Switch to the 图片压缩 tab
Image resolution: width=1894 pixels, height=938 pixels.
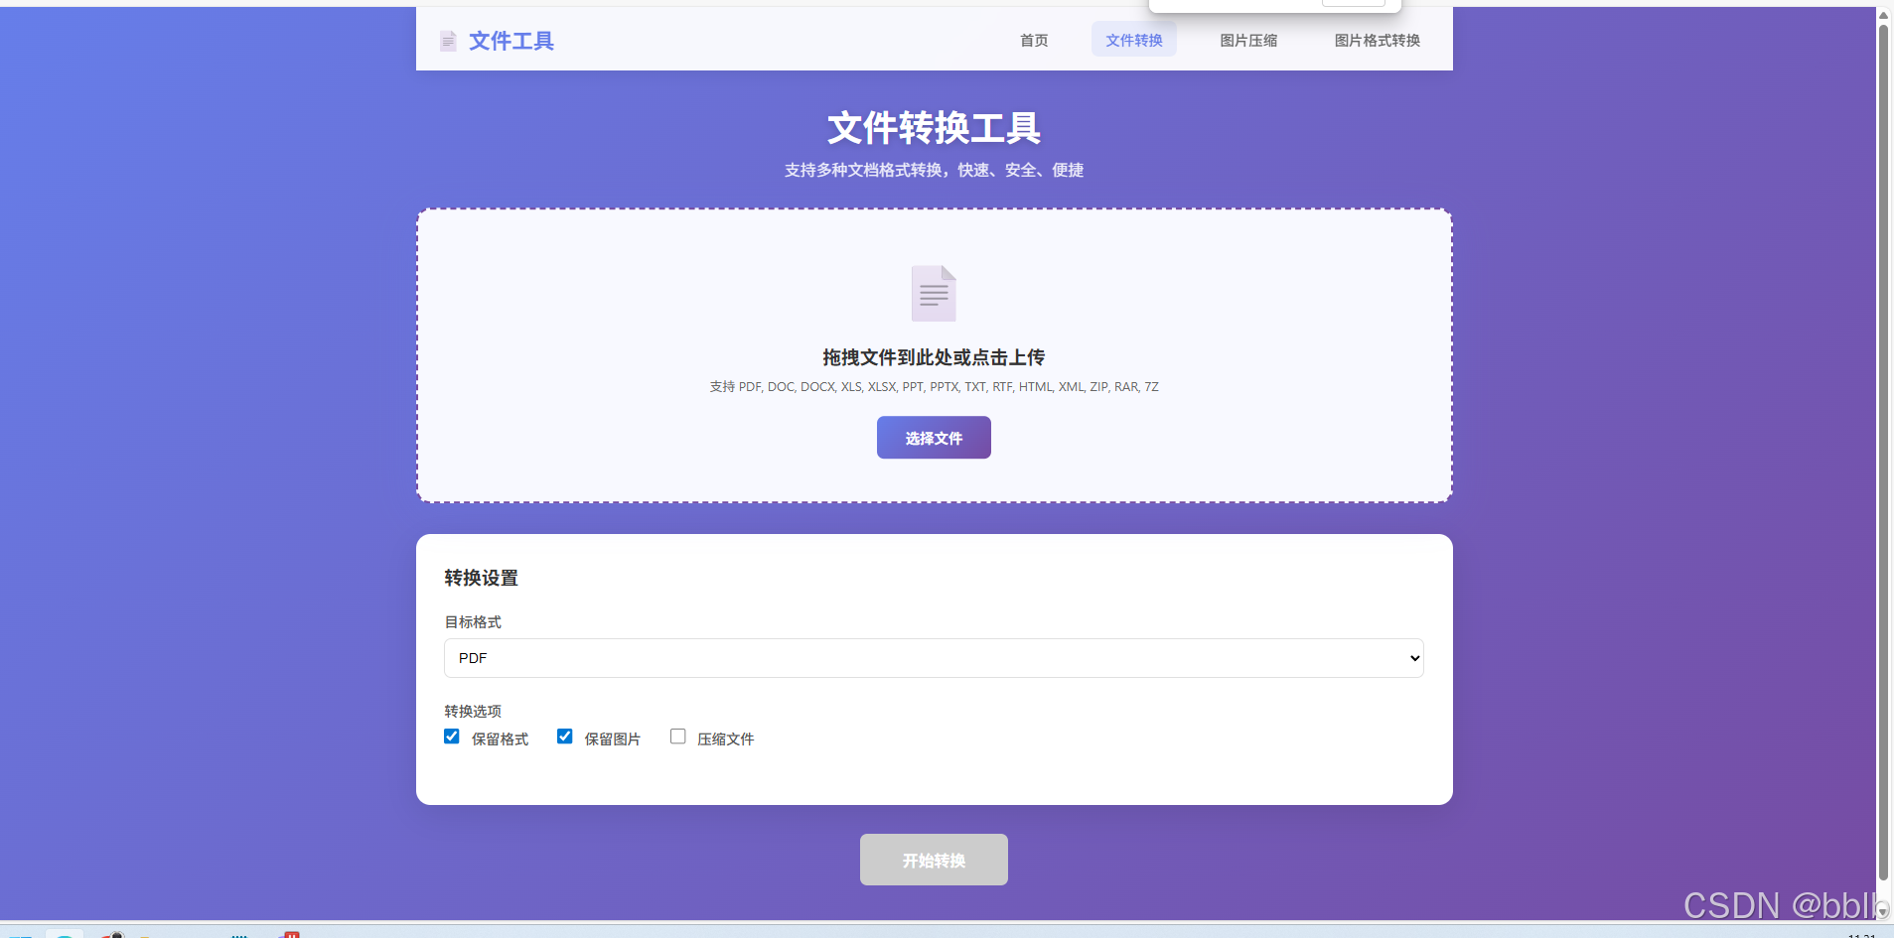pyautogui.click(x=1248, y=41)
